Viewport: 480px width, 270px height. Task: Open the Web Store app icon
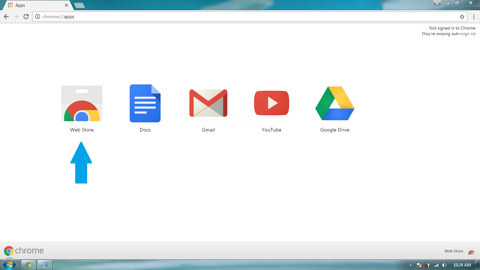pyautogui.click(x=82, y=103)
